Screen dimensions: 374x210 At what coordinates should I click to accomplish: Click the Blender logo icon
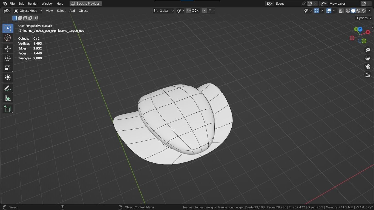pyautogui.click(x=5, y=4)
